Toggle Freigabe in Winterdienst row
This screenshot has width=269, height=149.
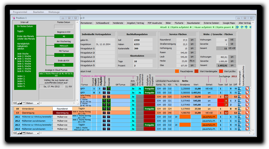(149, 109)
